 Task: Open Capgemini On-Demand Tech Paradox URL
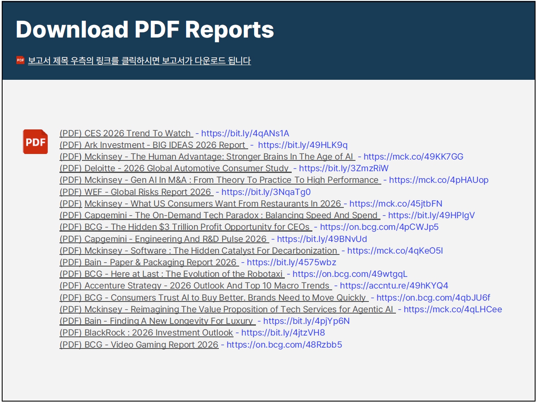[431, 215]
